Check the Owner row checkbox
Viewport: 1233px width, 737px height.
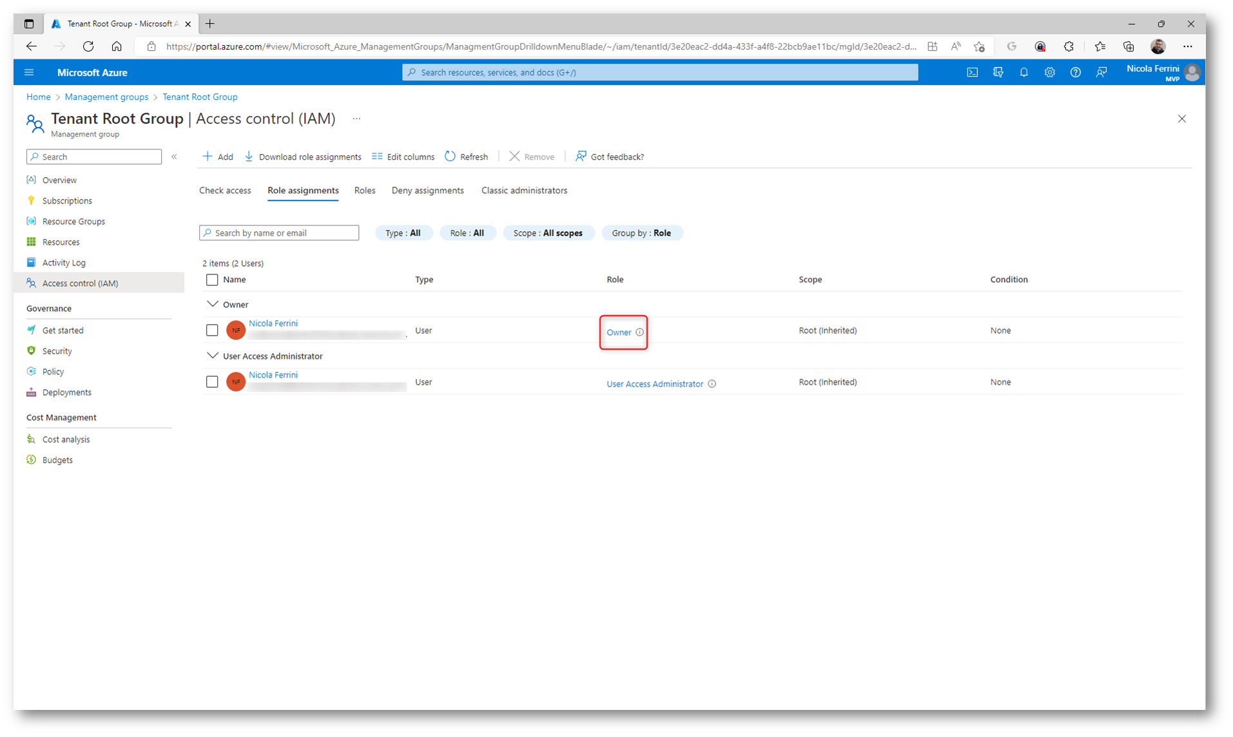click(212, 330)
